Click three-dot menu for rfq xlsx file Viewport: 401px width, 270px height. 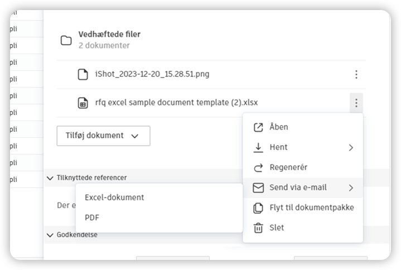click(356, 103)
